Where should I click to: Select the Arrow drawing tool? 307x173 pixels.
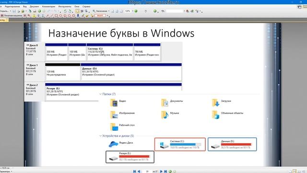(x=47, y=16)
